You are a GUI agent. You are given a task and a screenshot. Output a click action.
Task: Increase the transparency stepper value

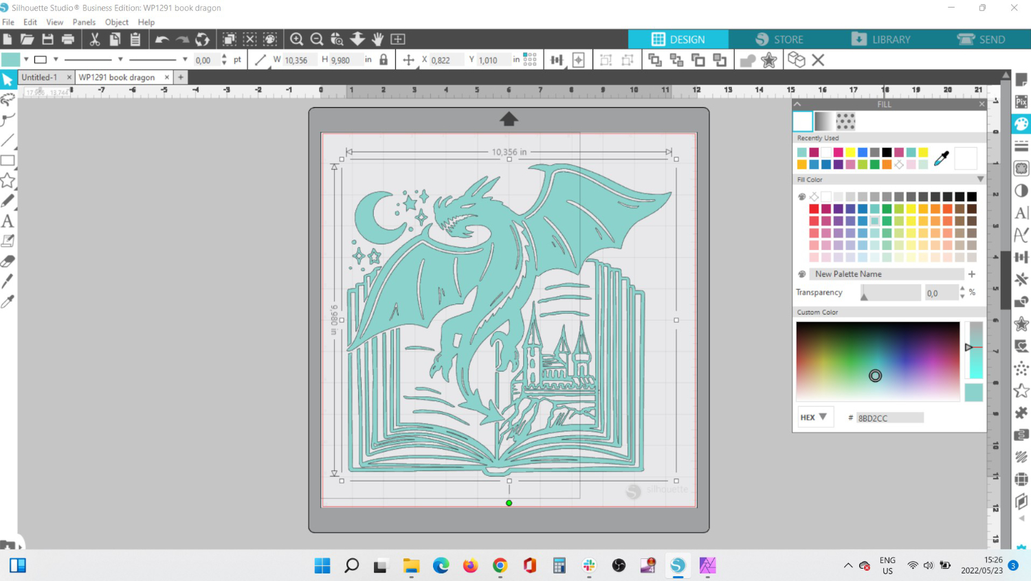pyautogui.click(x=962, y=289)
